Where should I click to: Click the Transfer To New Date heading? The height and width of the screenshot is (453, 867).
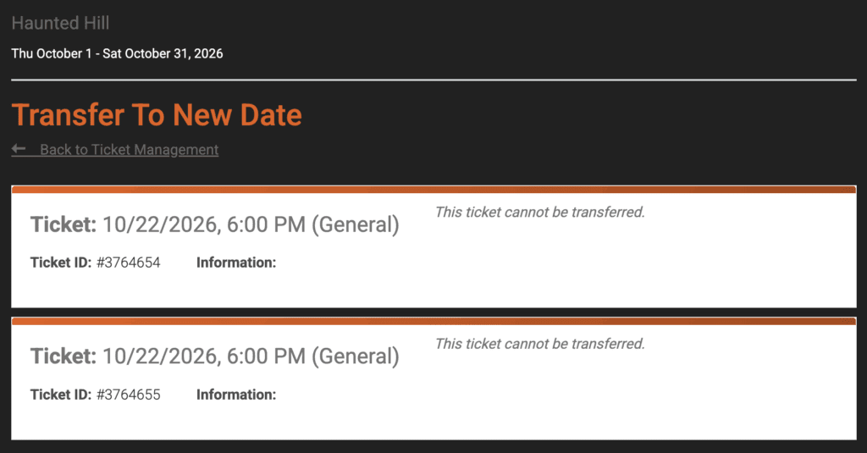157,114
